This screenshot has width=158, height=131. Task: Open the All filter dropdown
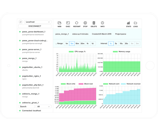coord(43,107)
